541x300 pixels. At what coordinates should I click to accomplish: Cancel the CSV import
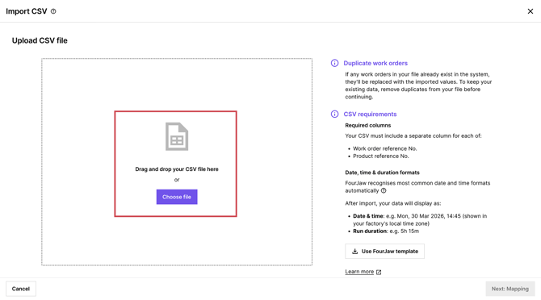click(21, 289)
